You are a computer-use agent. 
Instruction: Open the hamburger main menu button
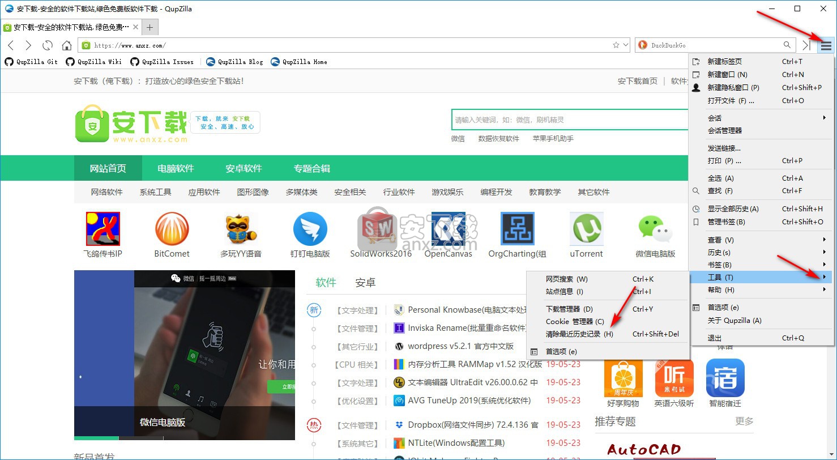826,45
